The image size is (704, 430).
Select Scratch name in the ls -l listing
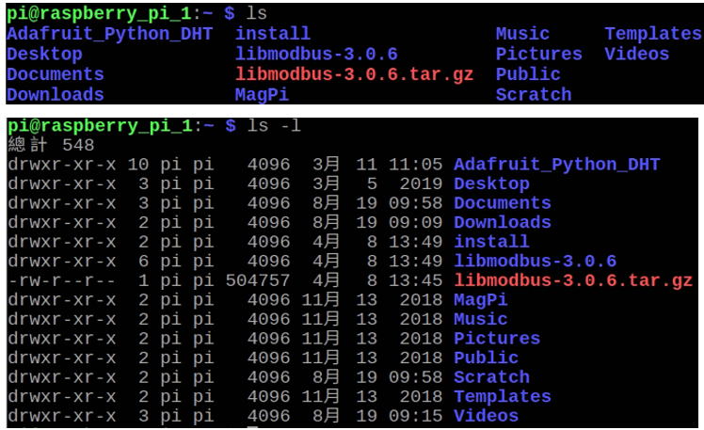[491, 377]
